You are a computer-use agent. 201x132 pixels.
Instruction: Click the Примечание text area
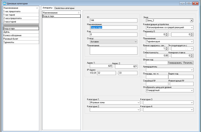click(x=114, y=51)
